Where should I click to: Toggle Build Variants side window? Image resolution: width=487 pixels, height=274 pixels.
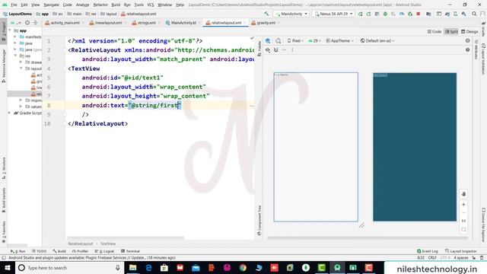coord(4,199)
